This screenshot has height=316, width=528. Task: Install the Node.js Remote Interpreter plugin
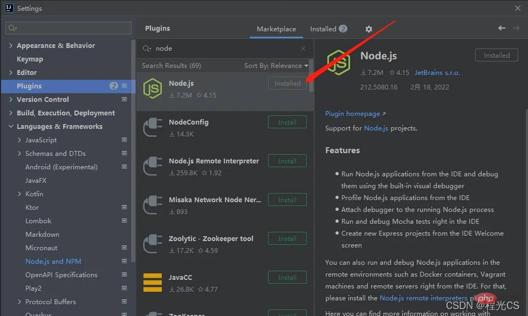tap(287, 161)
